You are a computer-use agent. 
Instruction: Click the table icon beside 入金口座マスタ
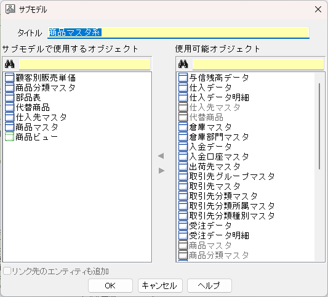tap(183, 157)
